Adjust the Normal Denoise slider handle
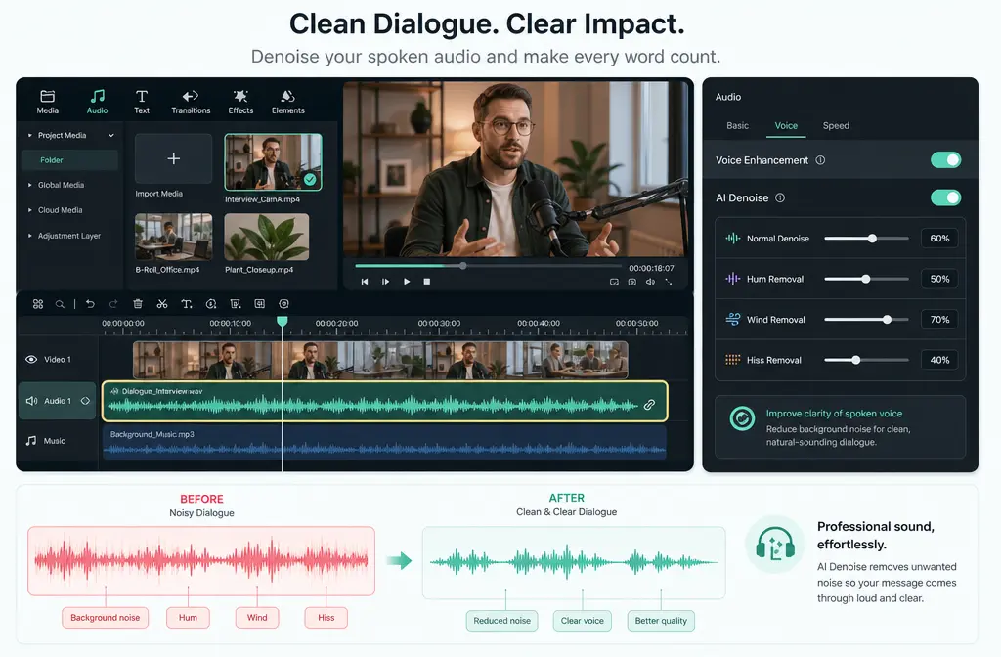Screen dimensions: 1001x657 tap(872, 239)
